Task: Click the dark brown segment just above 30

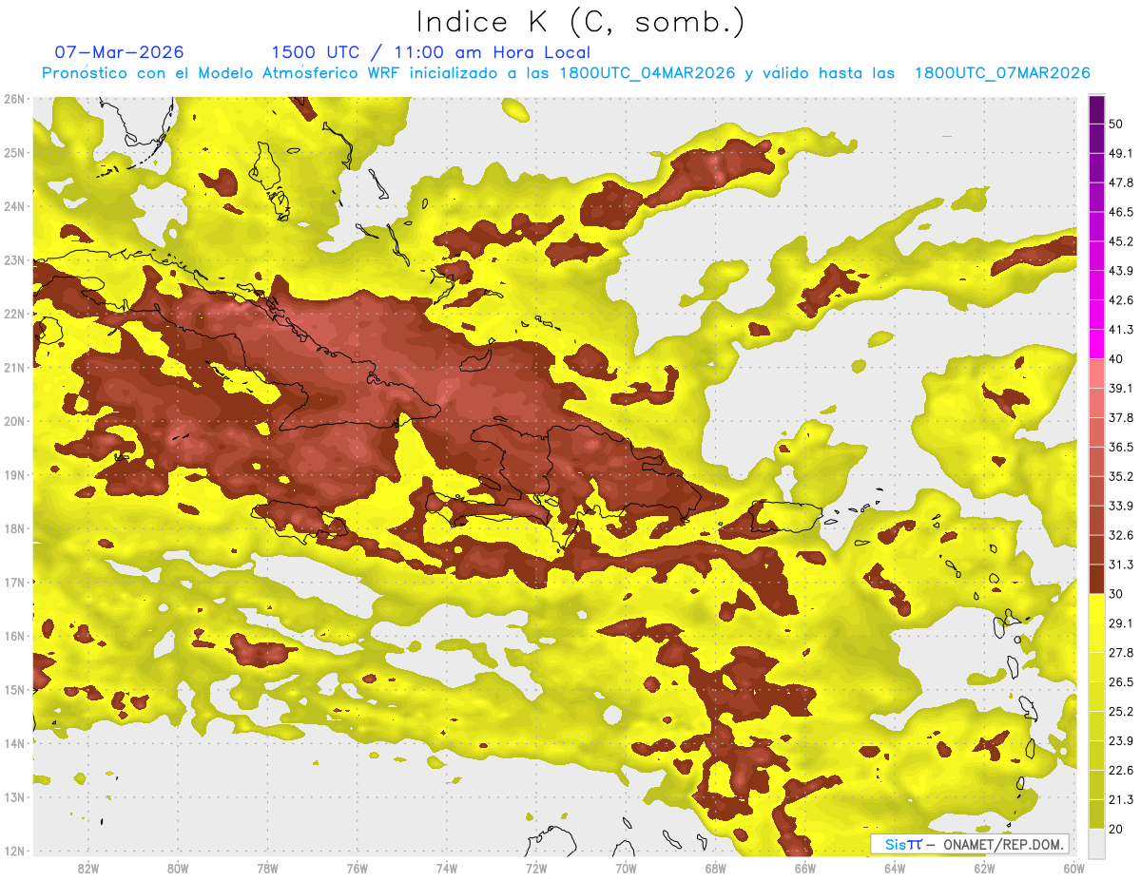Action: (1096, 580)
